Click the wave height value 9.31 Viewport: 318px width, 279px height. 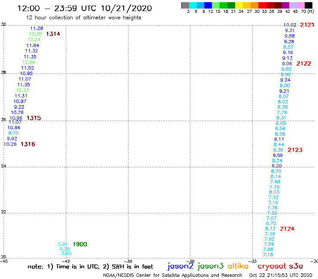pos(290,30)
